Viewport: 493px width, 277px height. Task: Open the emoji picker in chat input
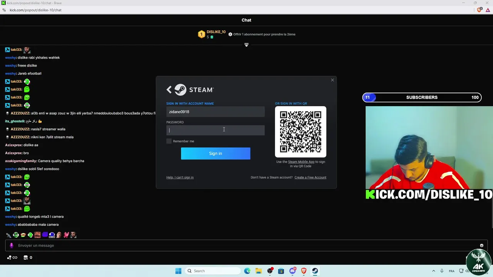pos(481,245)
